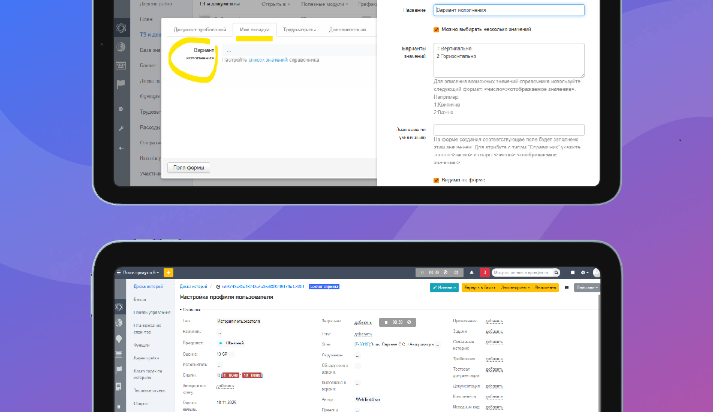Screen dimensions: 713x412
Task: Click the 'Поля формы' button
Action: [x=188, y=168]
